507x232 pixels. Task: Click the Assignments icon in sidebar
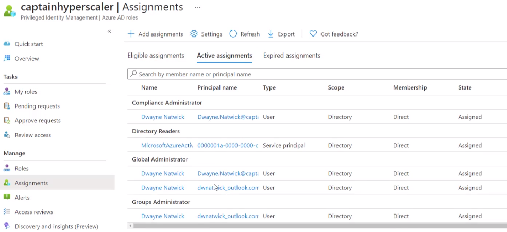7,183
